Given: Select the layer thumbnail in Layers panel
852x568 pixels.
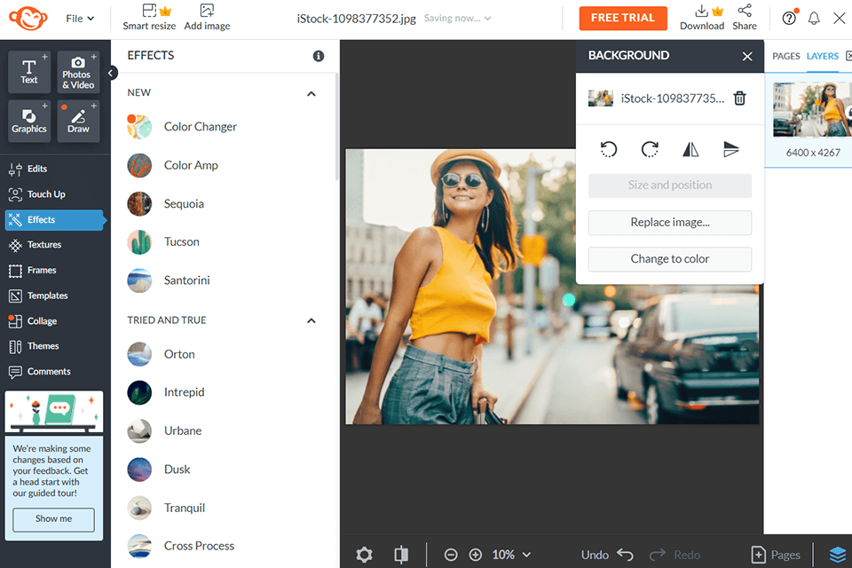Looking at the screenshot, I should coord(812,110).
